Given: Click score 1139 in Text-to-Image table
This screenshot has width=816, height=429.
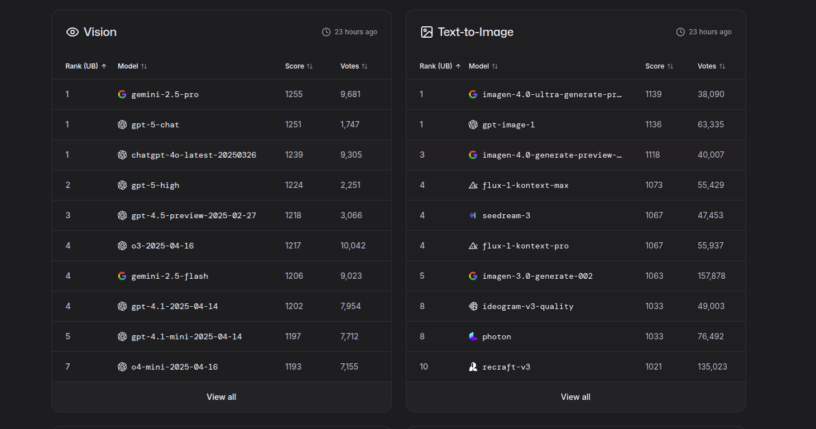Looking at the screenshot, I should [654, 94].
